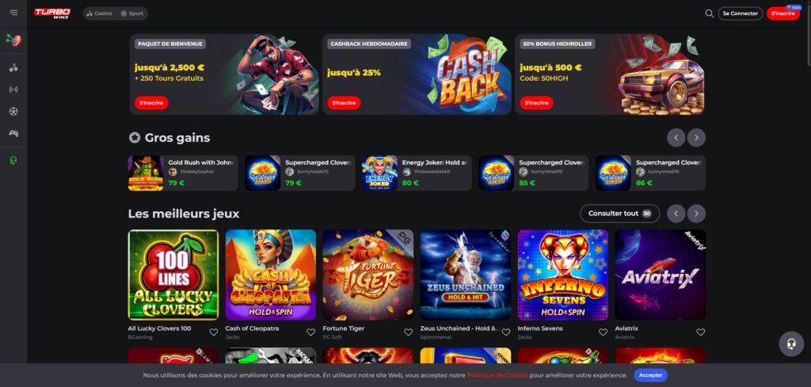Open the cherries slots sidebar icon
Viewport: 811px width, 387px height.
13,68
